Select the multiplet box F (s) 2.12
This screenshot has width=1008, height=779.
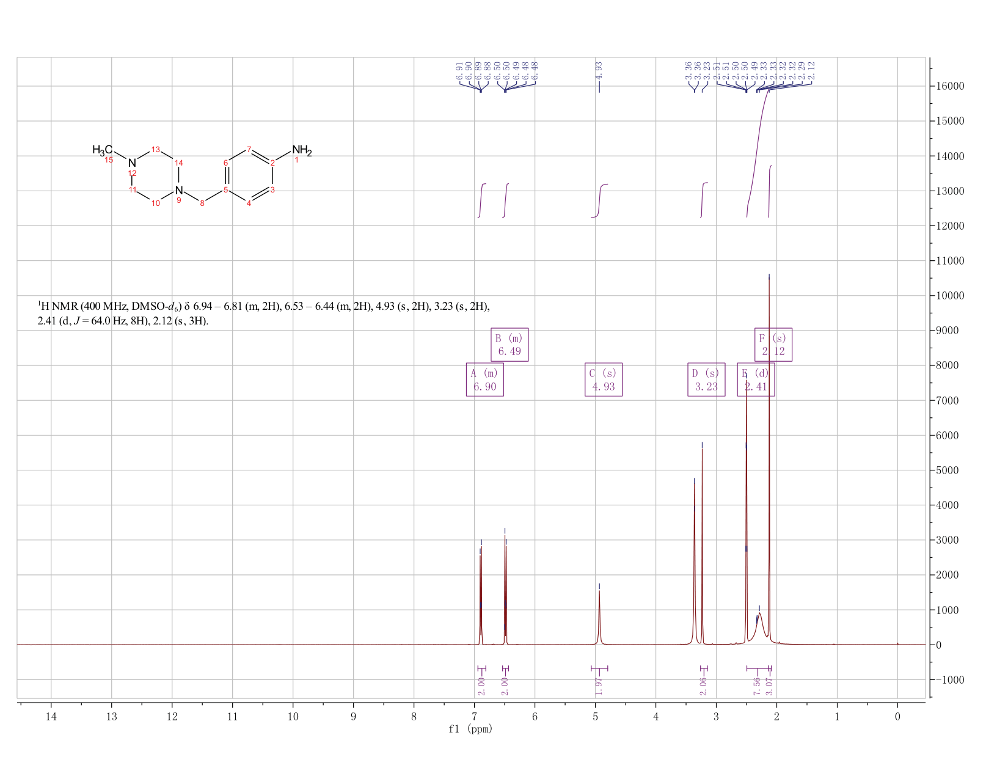click(773, 345)
